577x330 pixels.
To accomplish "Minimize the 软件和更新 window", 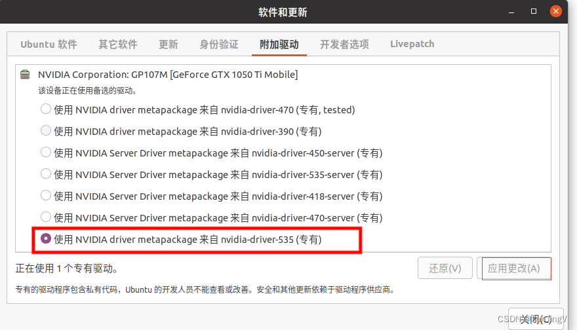I will [511, 12].
